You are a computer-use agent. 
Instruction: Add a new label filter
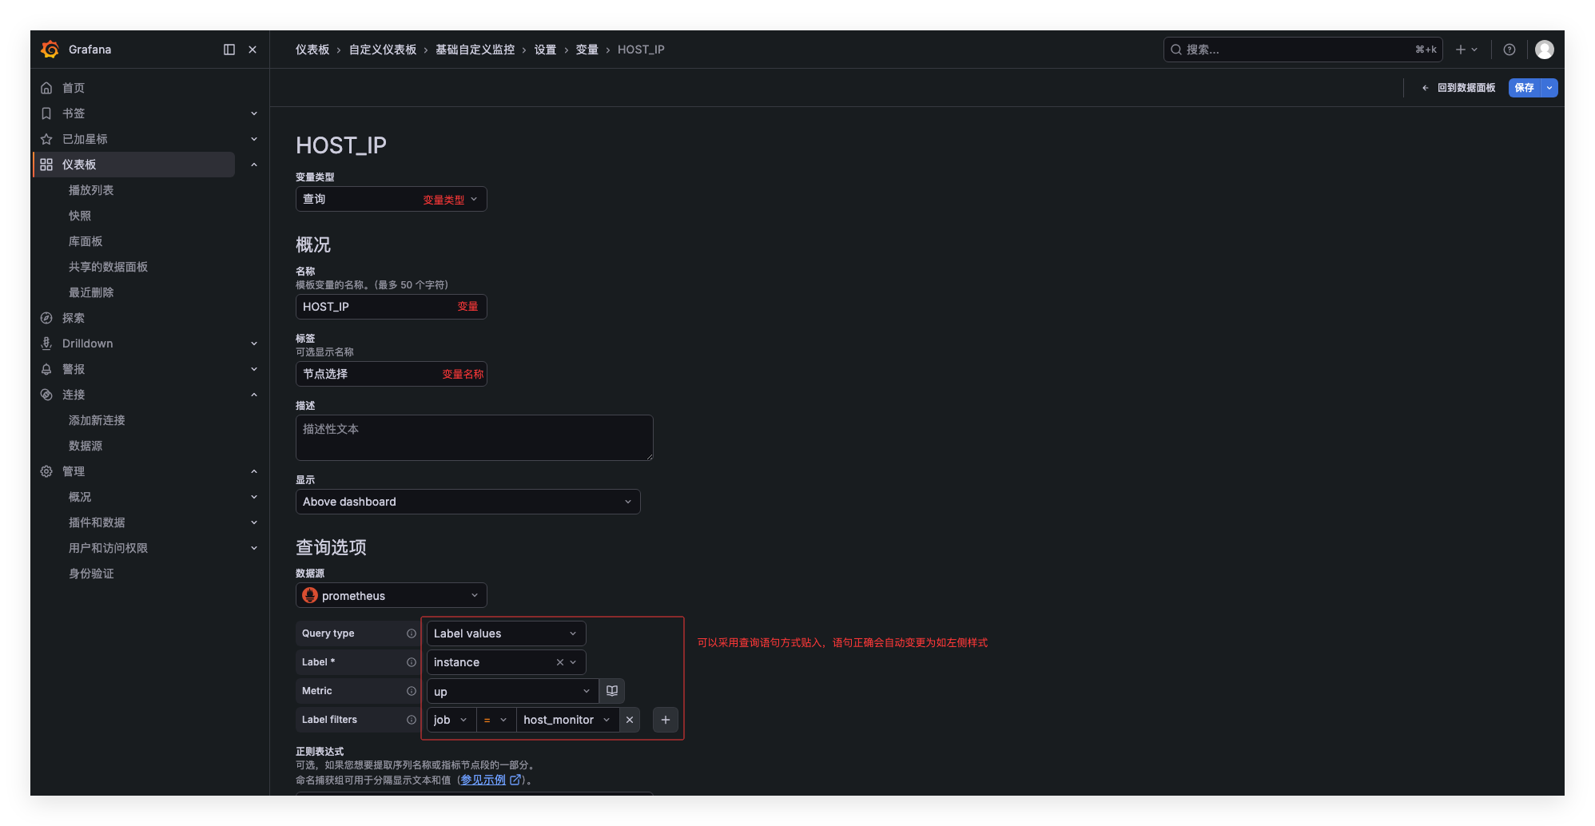pos(666,720)
